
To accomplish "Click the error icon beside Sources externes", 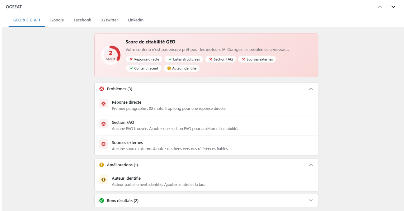I will point(104,144).
